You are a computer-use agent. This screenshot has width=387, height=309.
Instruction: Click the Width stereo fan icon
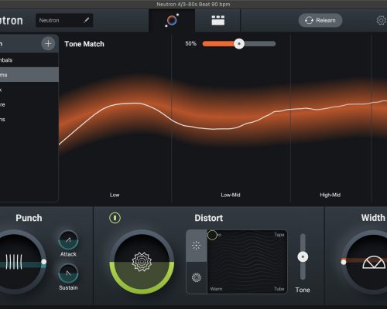[x=374, y=262]
